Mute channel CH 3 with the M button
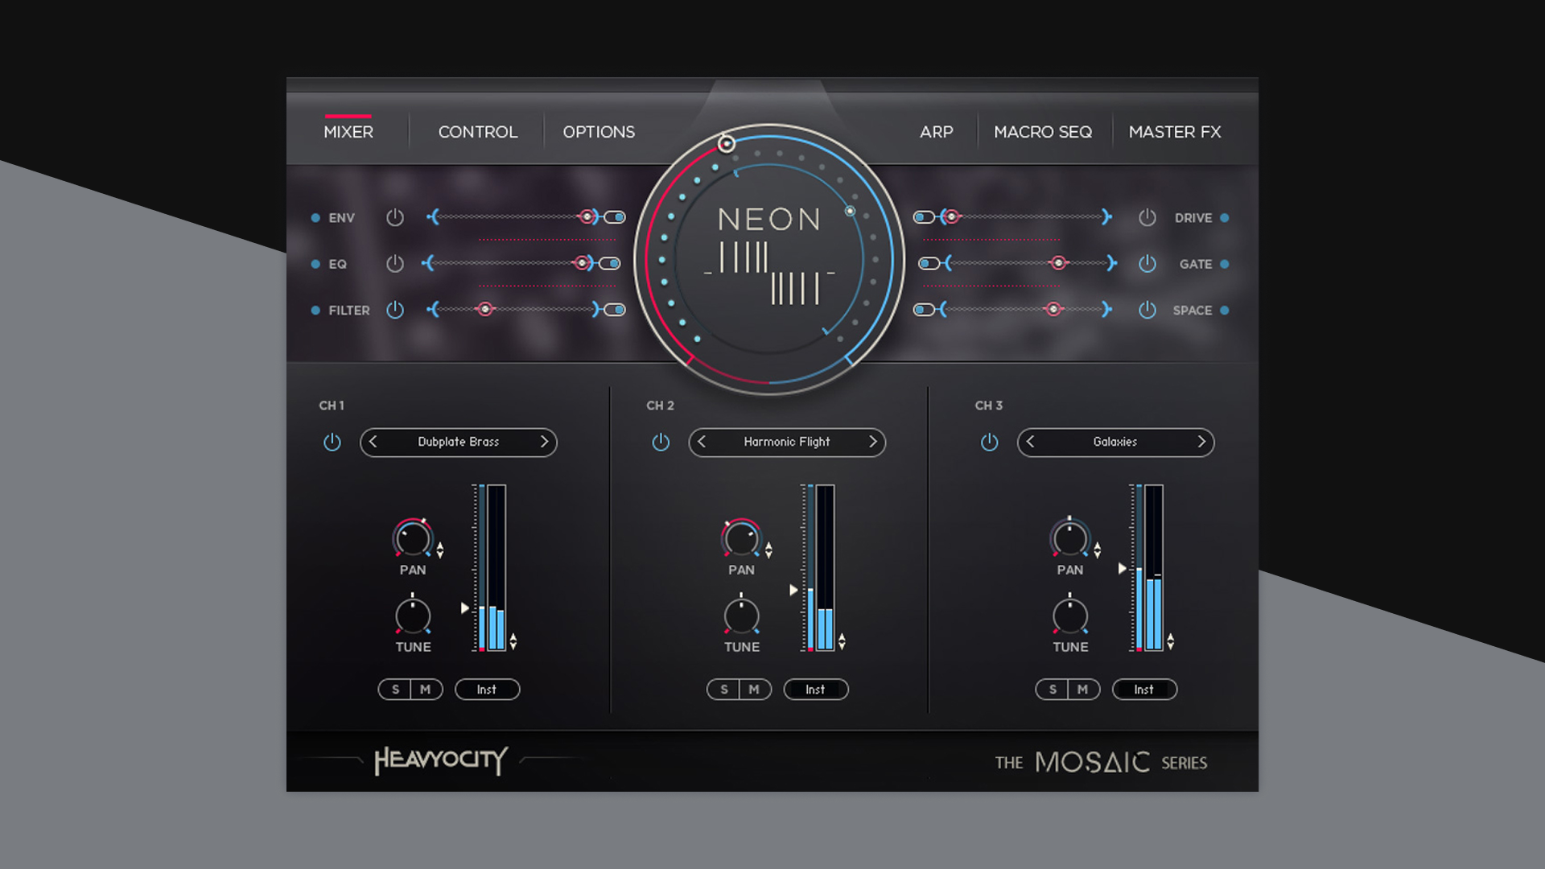Image resolution: width=1545 pixels, height=869 pixels. [1082, 689]
